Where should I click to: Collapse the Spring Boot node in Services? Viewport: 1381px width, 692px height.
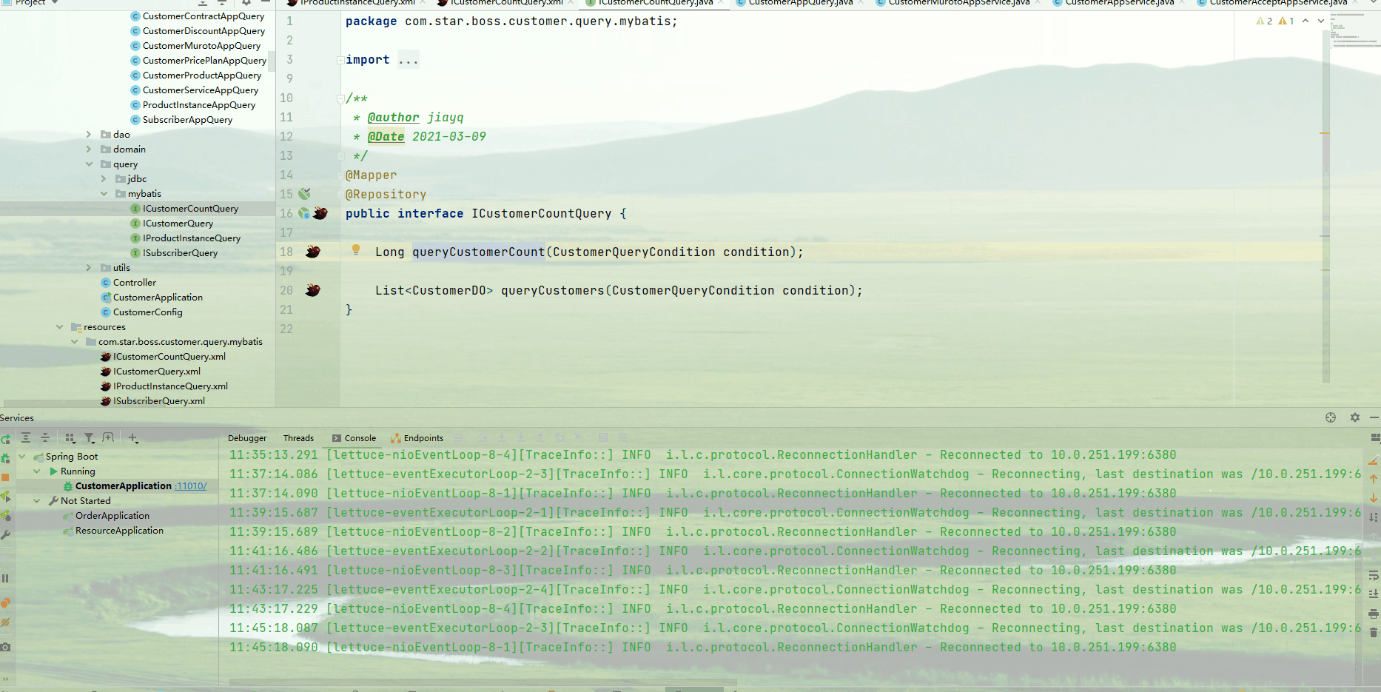click(22, 457)
